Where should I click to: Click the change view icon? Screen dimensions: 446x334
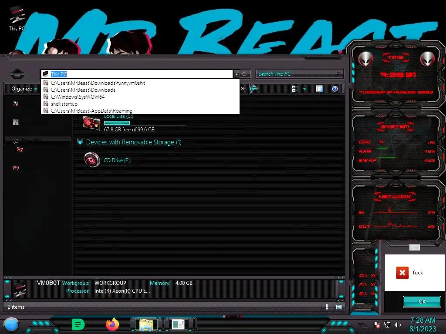click(295, 89)
